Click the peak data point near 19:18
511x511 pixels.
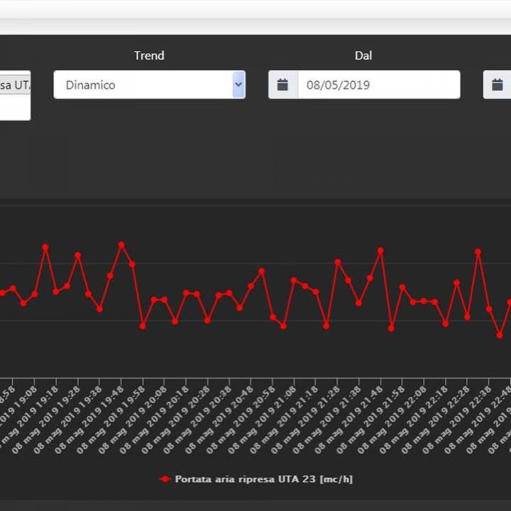(x=45, y=248)
